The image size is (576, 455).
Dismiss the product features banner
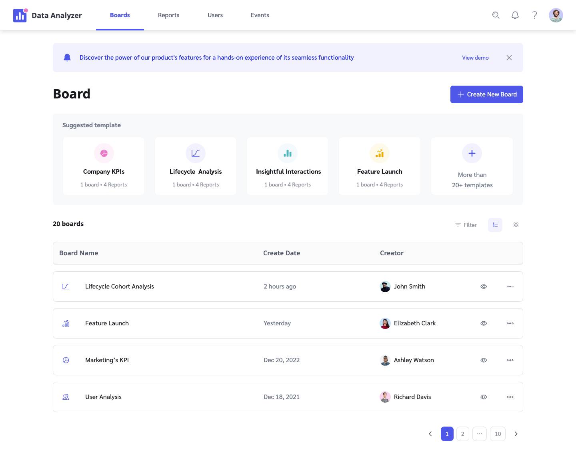click(x=509, y=58)
